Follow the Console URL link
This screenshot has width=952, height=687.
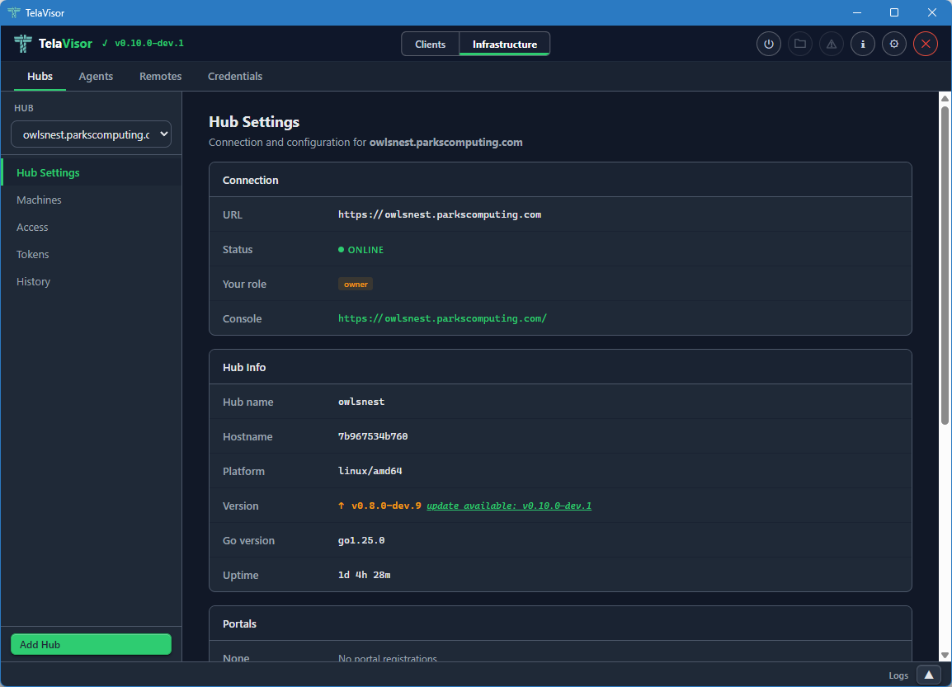(442, 318)
